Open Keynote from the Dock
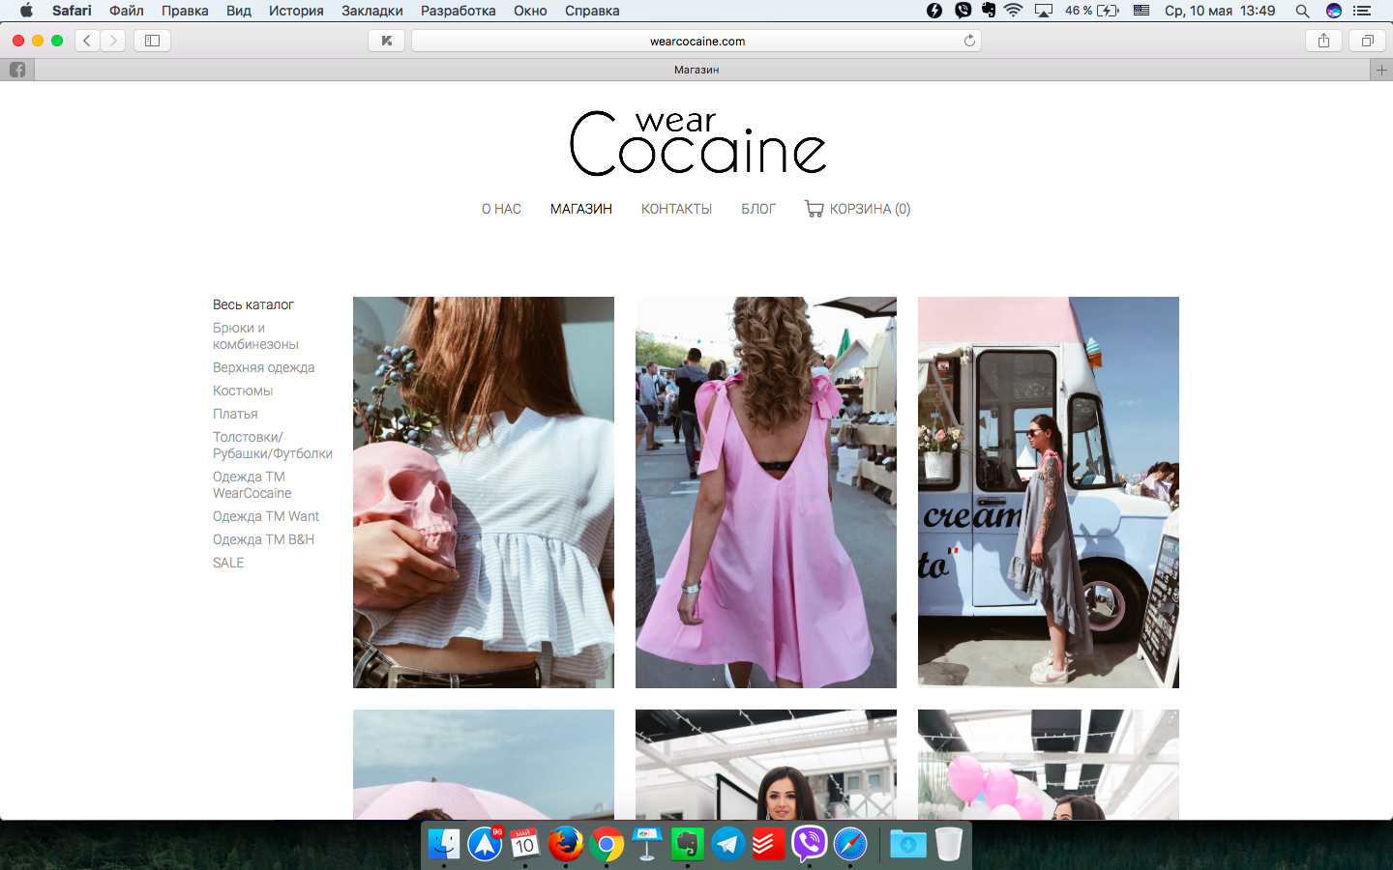Viewport: 1393px width, 870px height. tap(647, 844)
